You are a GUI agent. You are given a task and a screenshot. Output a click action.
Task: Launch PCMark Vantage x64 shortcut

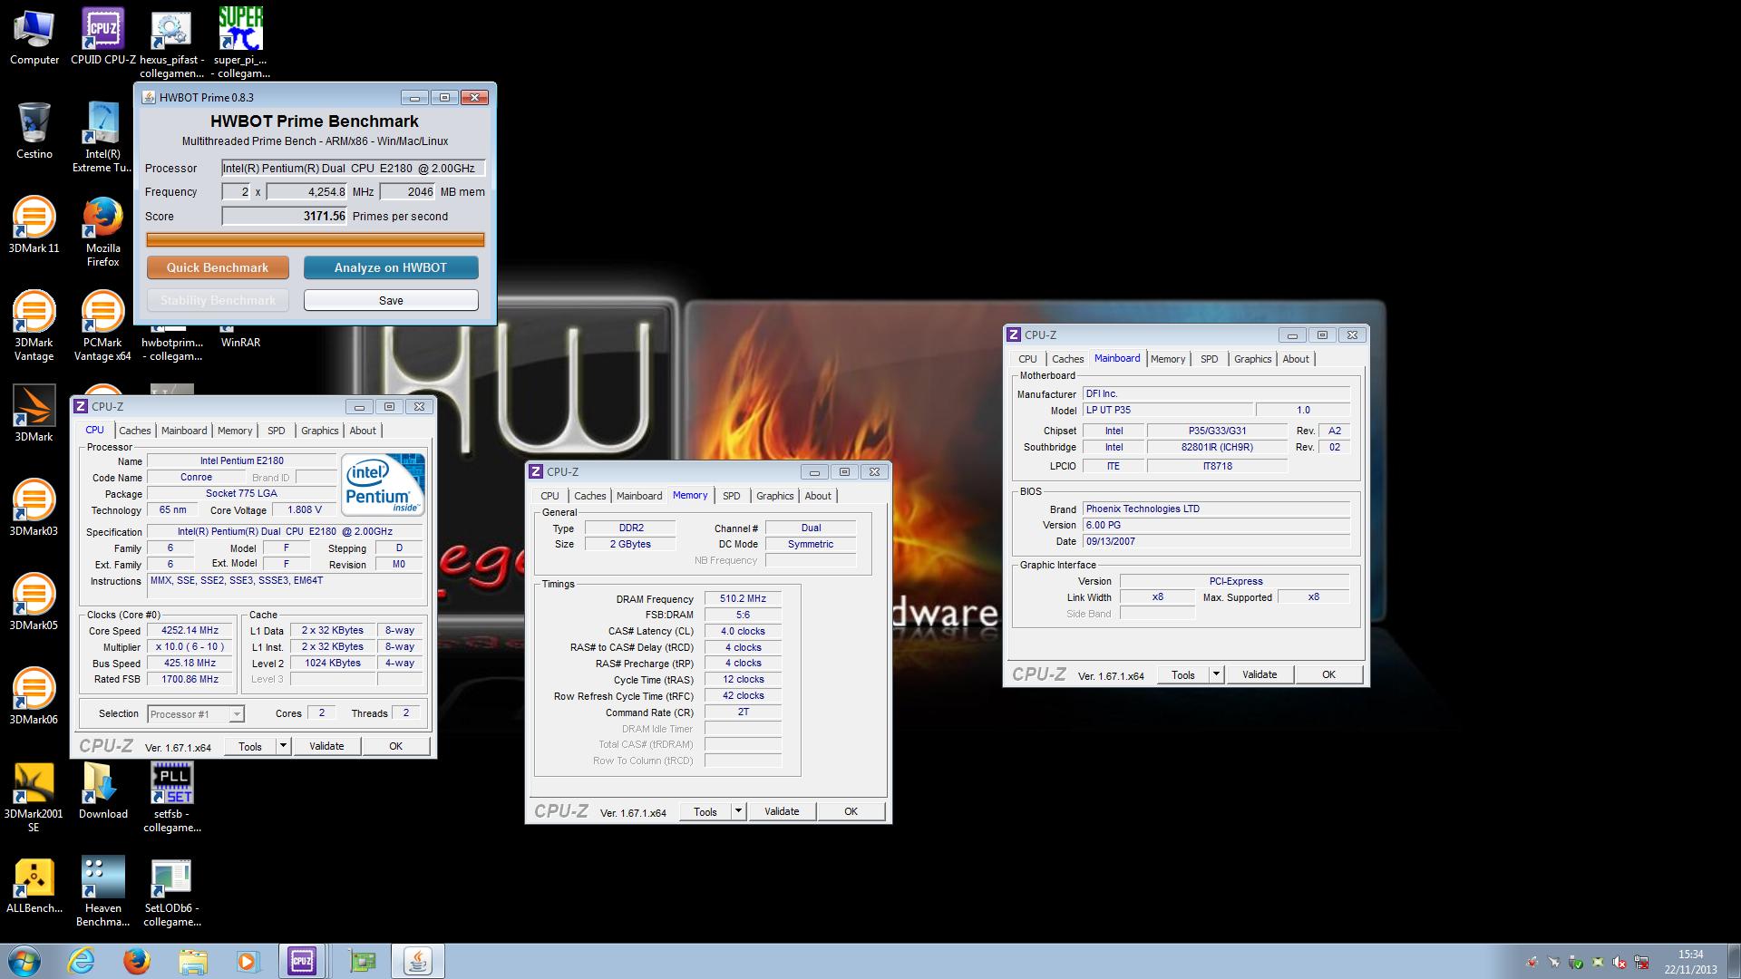(102, 326)
